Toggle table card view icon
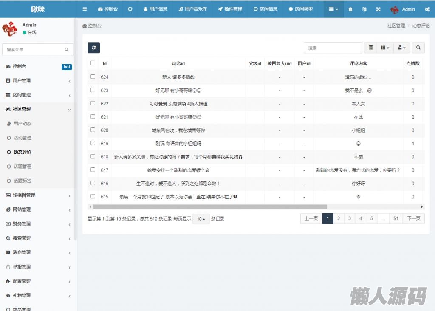The height and width of the screenshot is (311, 435). click(371, 48)
